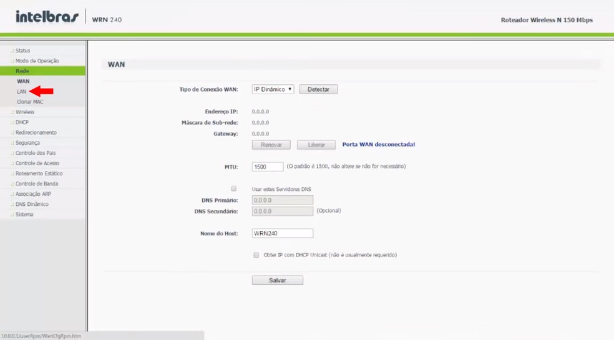Screen dimensions: 614x340
Task: Enable Usar estes Servidores DNS checkbox
Action: coord(234,189)
